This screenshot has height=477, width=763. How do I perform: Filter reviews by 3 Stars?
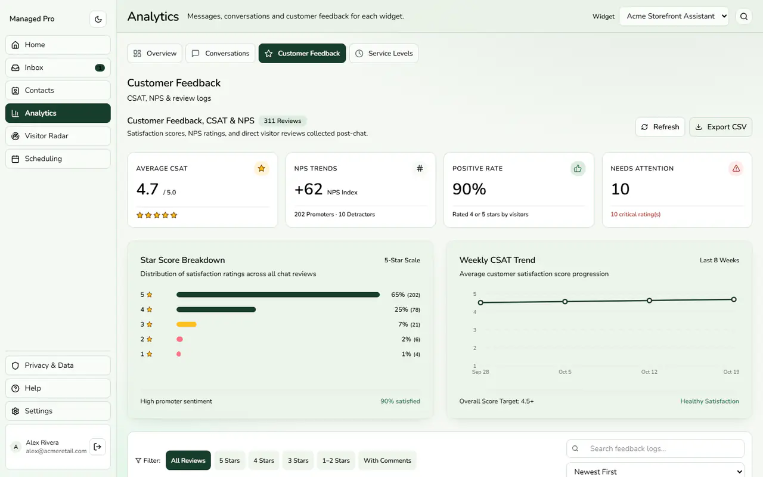pos(298,460)
